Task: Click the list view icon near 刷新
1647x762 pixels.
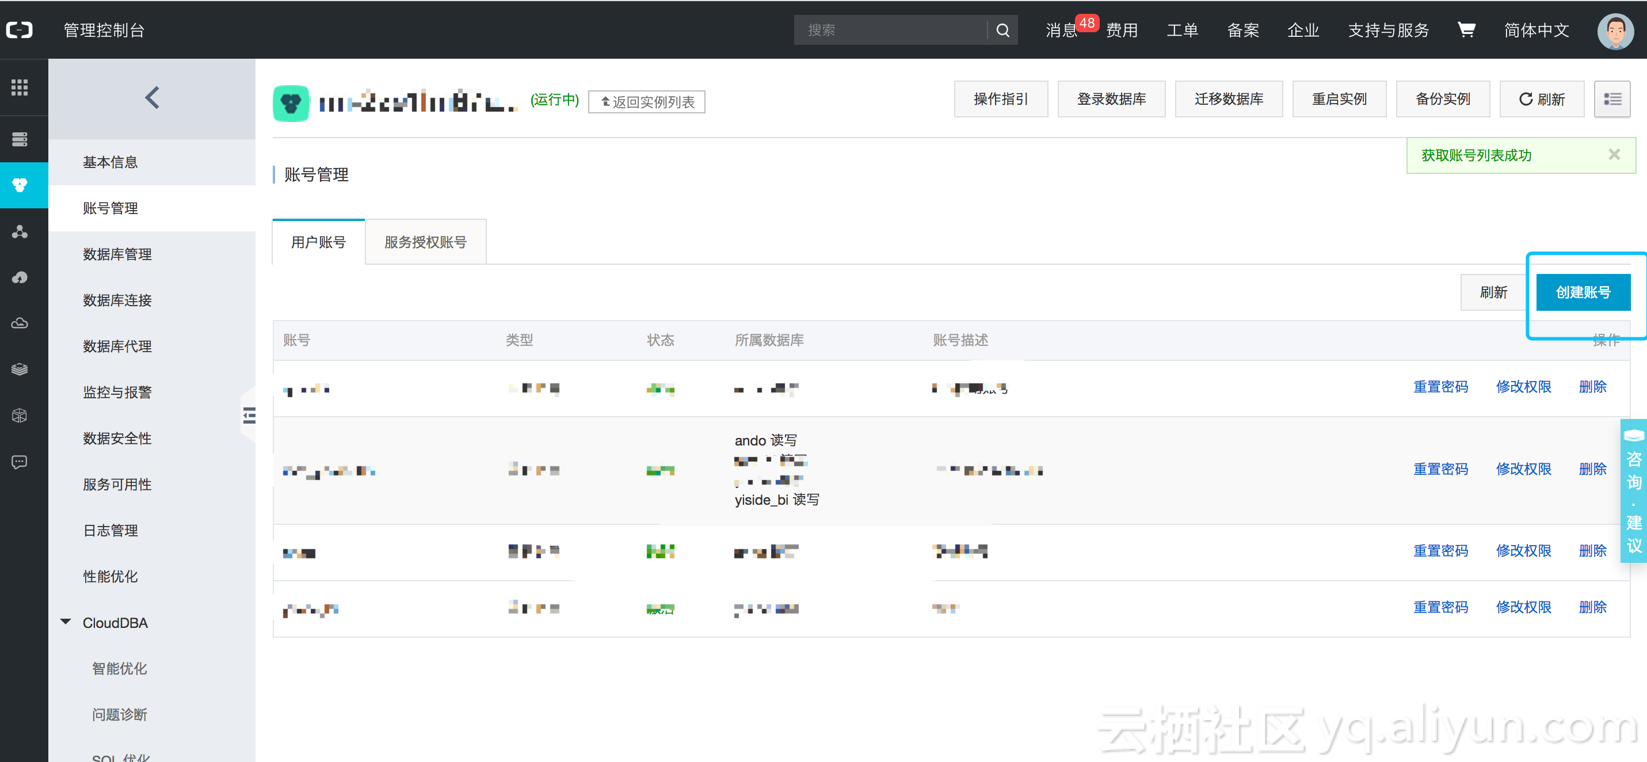Action: (1612, 99)
